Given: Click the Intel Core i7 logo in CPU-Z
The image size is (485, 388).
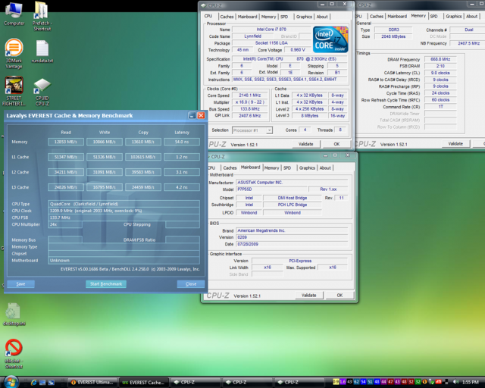Looking at the screenshot, I should click(330, 39).
